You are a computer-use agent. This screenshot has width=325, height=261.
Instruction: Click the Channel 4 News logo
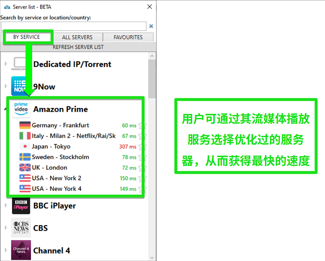tap(21, 250)
